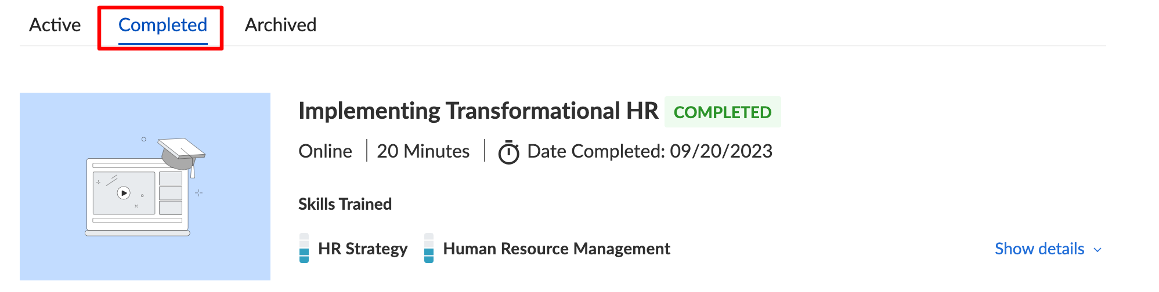1159x292 pixels.
Task: Click the chevron beside Show details
Action: point(1097,250)
